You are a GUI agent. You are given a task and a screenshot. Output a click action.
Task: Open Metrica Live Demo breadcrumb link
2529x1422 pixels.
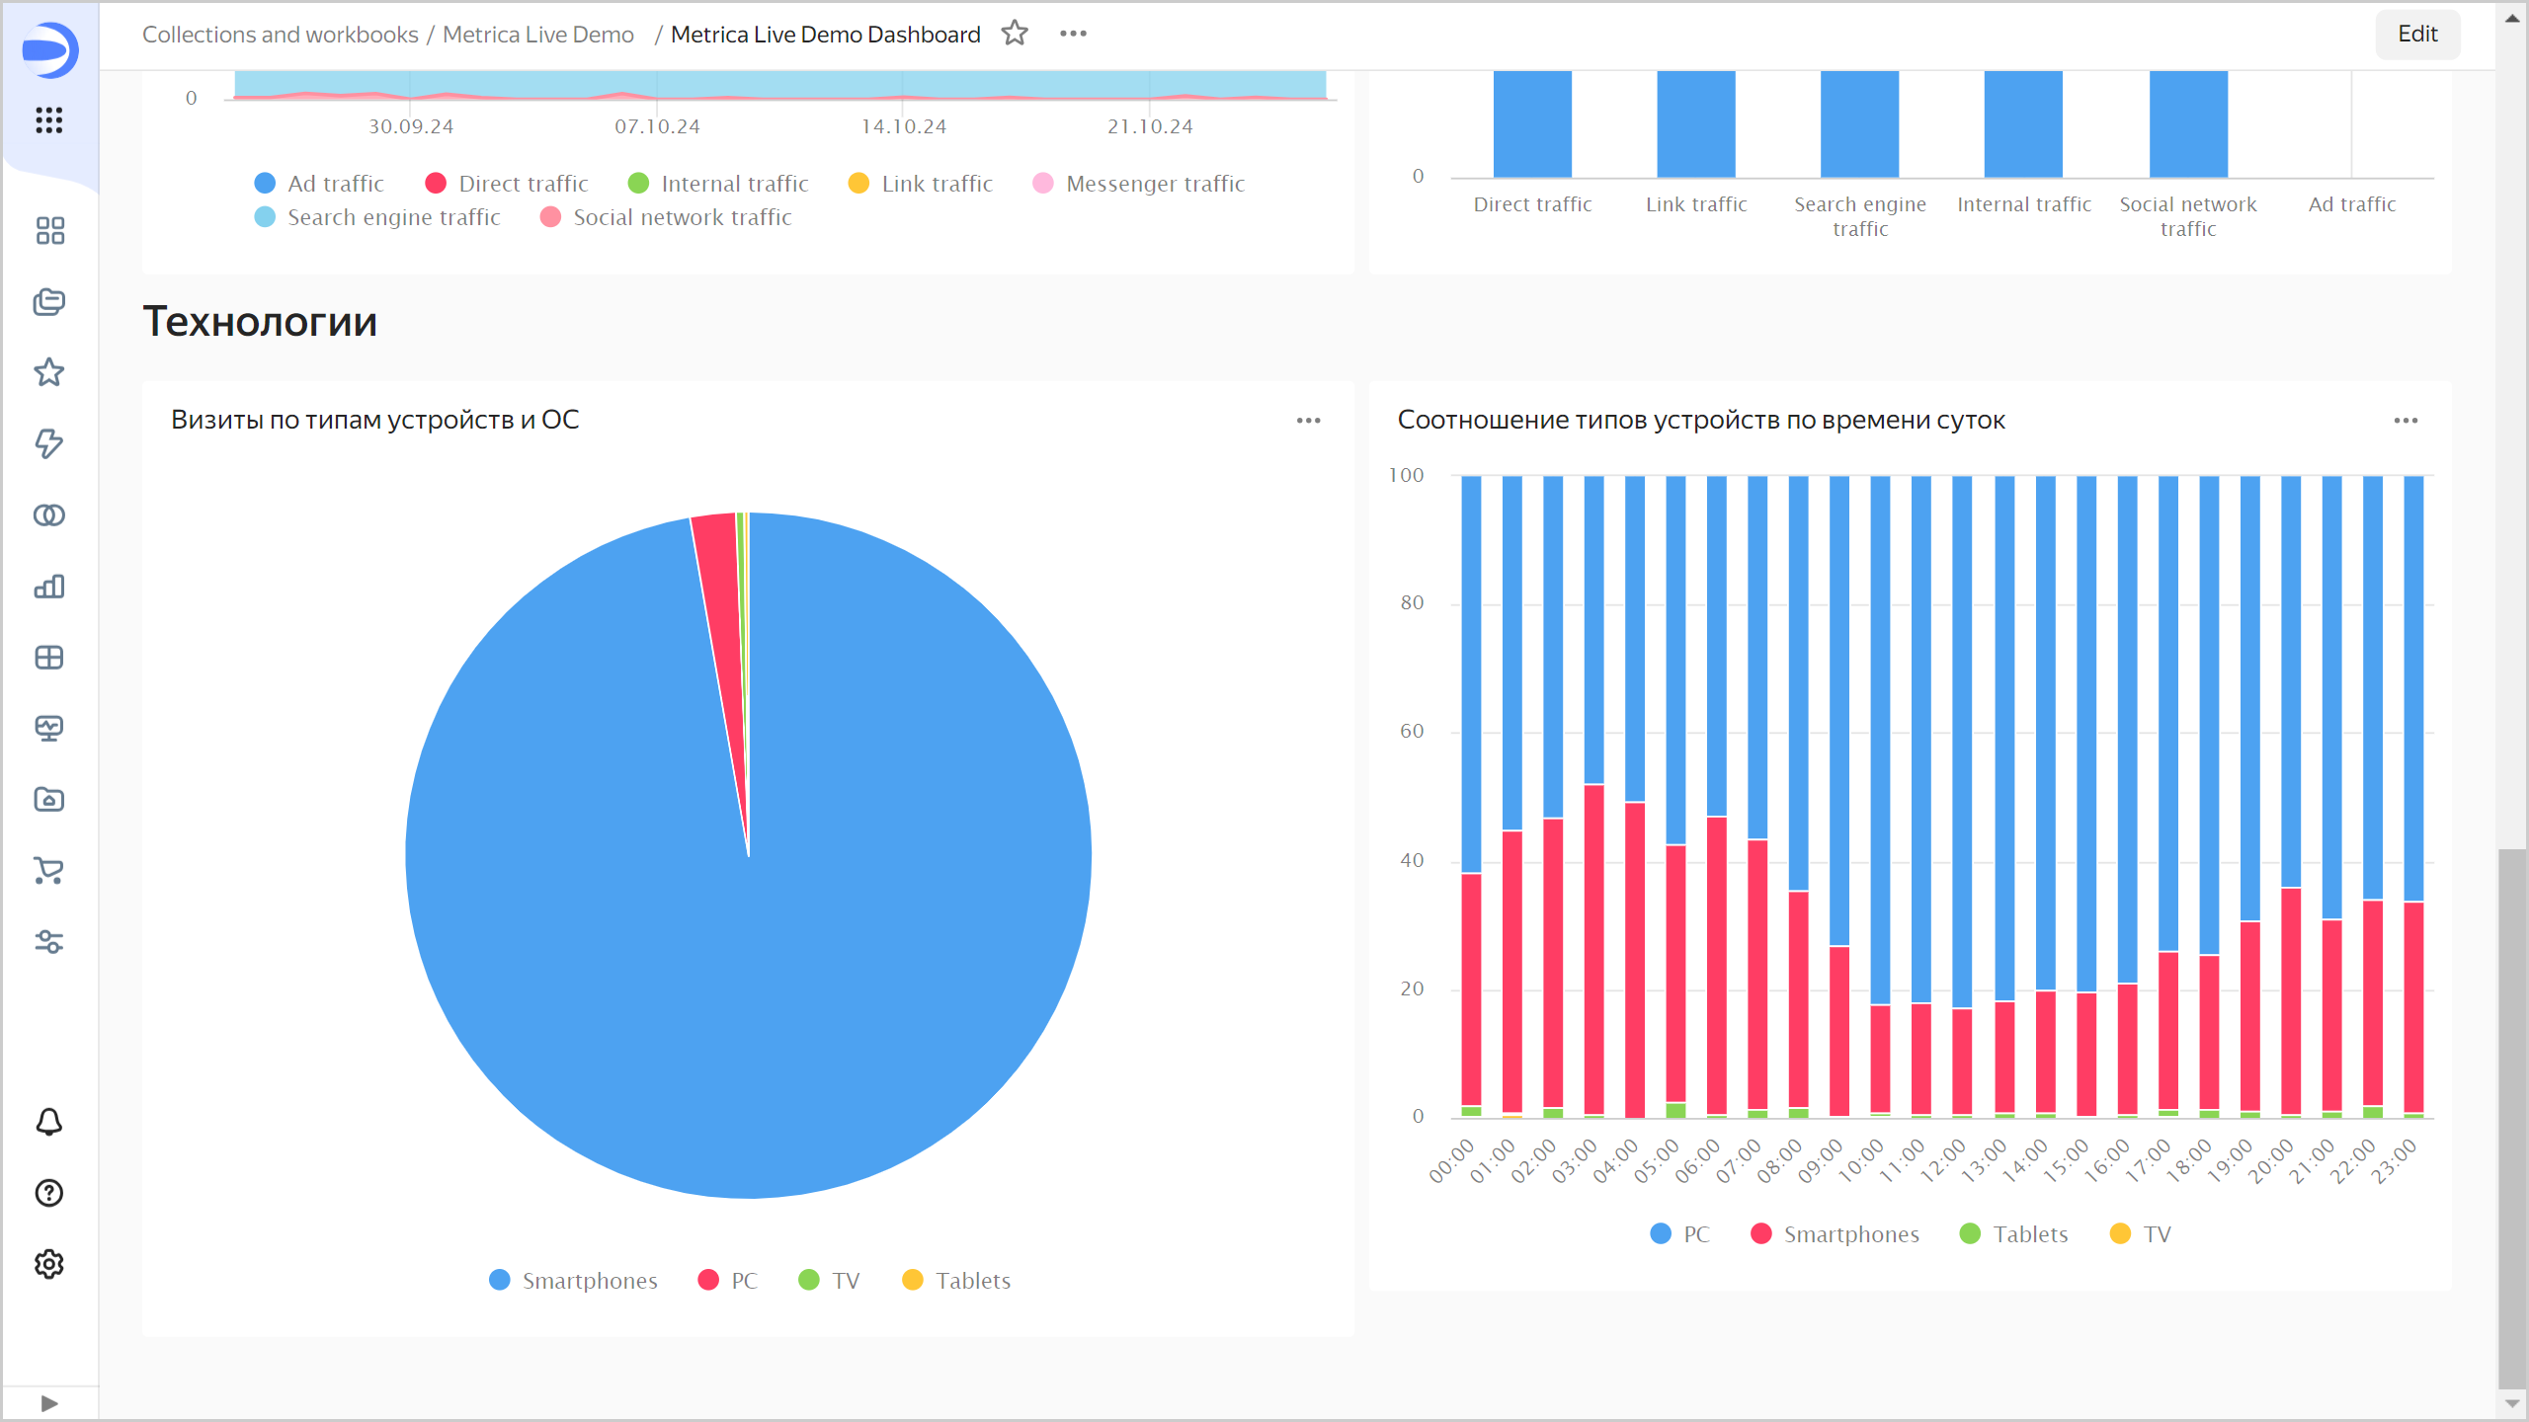point(538,35)
